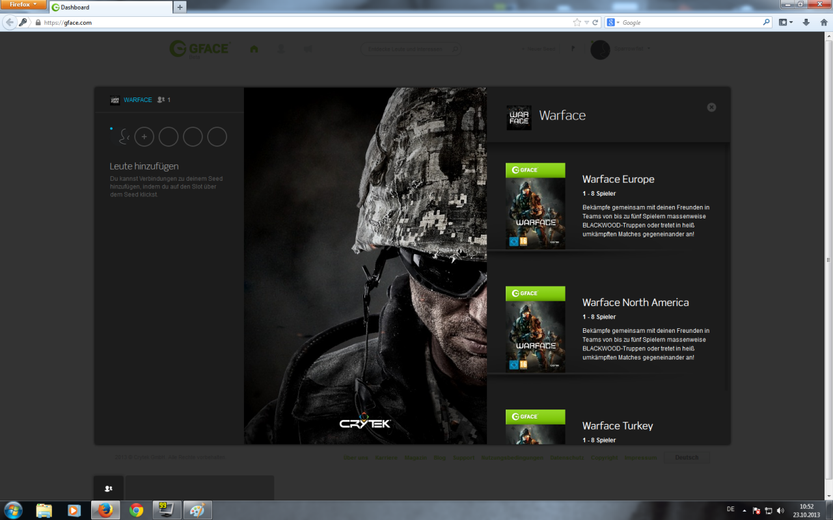The height and width of the screenshot is (520, 833).
Task: Click the GFACE logo
Action: click(198, 49)
